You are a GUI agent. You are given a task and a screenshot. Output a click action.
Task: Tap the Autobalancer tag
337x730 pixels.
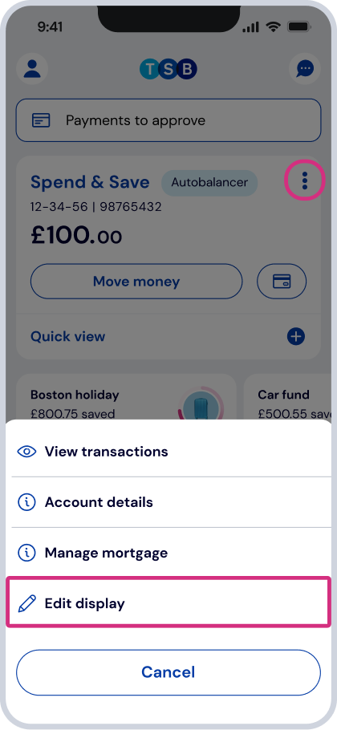click(x=209, y=183)
